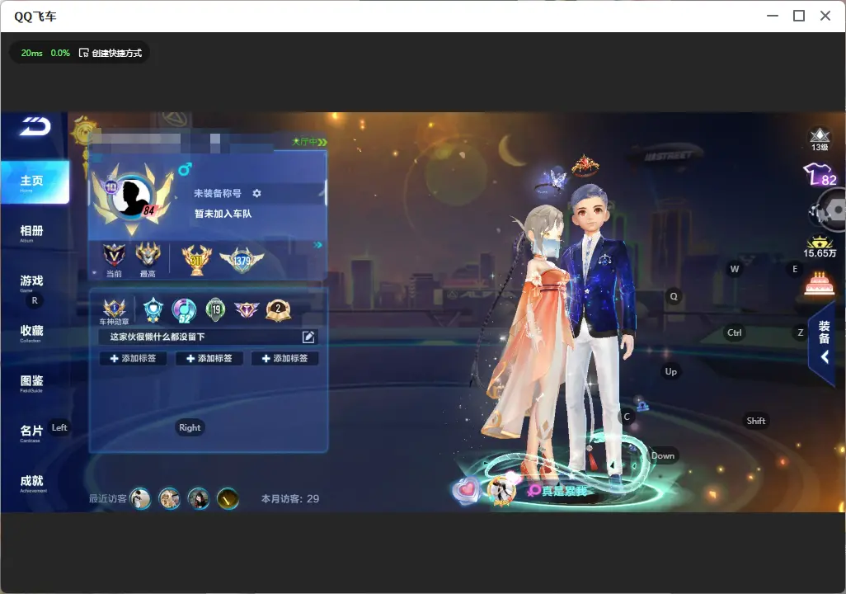
Task: Switch to the 游戏 game tab
Action: tap(32, 282)
